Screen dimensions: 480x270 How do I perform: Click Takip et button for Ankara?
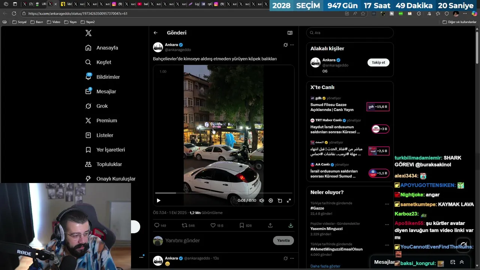(378, 63)
